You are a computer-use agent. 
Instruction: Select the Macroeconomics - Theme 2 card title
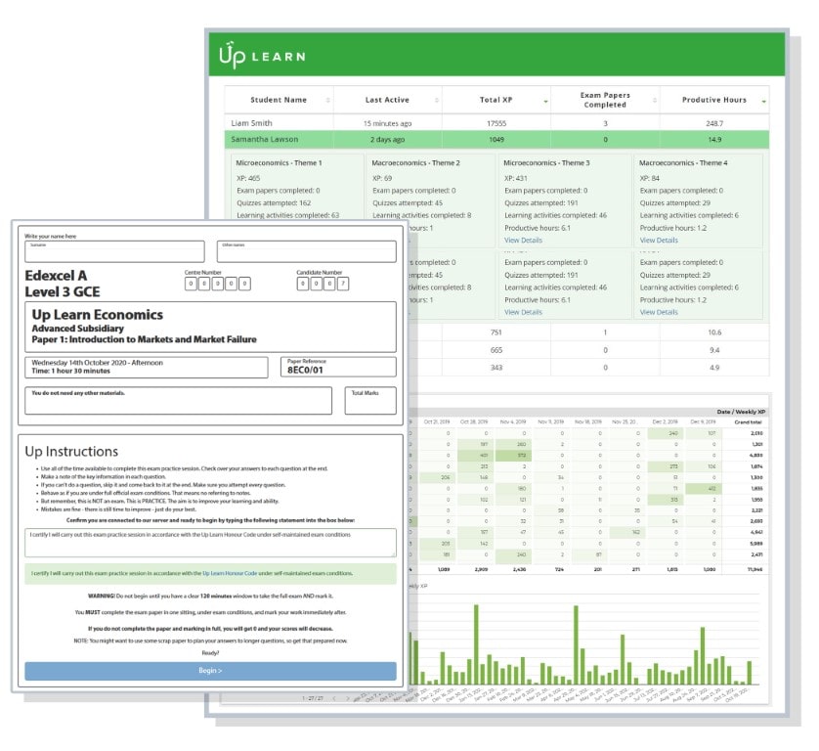click(415, 163)
